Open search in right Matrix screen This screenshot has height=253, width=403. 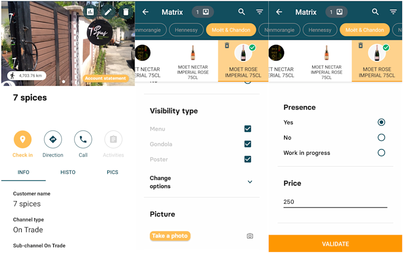[375, 12]
